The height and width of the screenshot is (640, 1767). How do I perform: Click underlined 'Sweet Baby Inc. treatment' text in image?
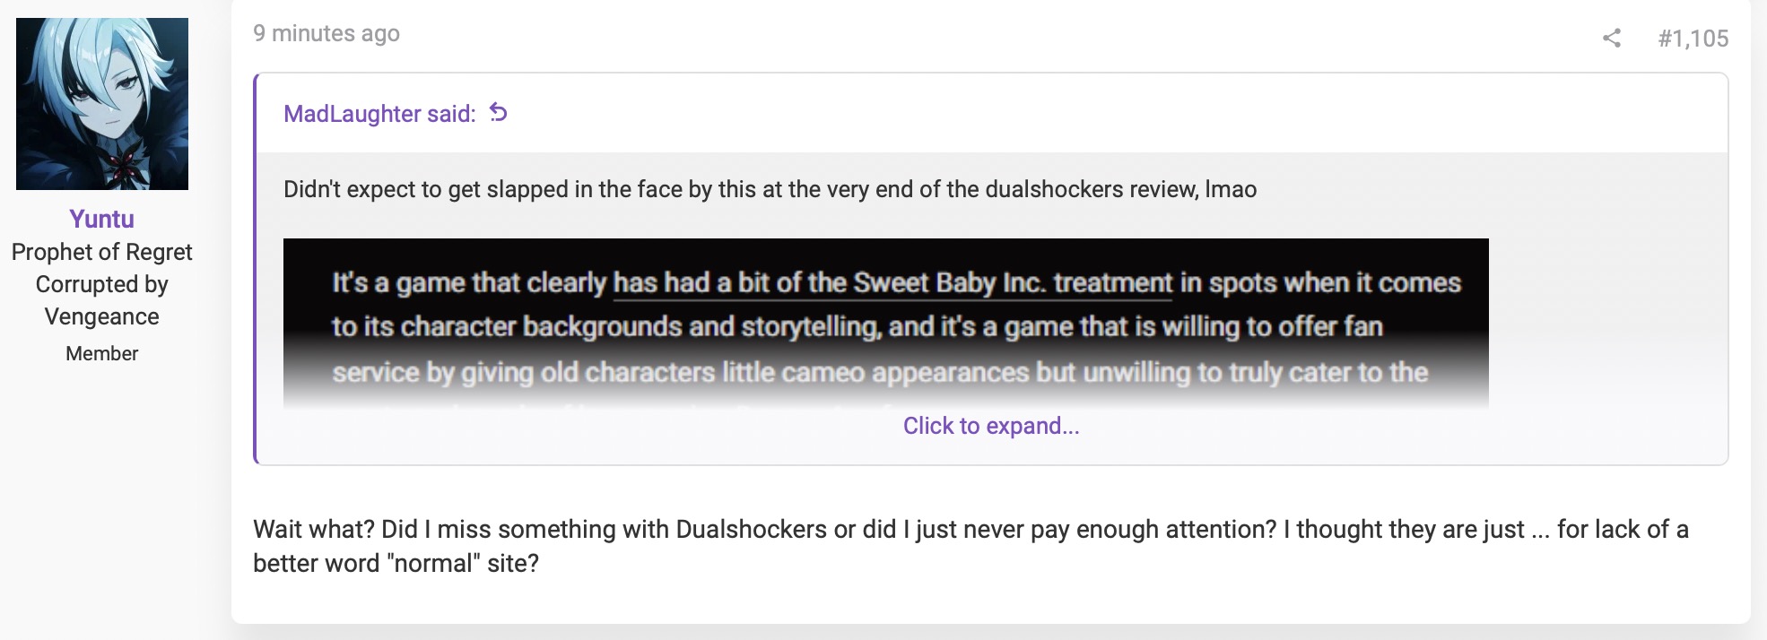click(1013, 283)
